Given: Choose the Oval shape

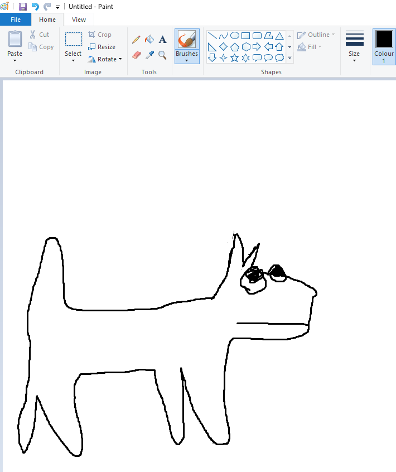Looking at the screenshot, I should click(235, 36).
